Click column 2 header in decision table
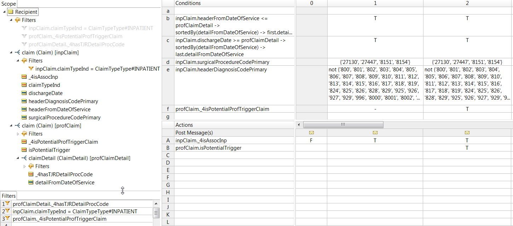 467,3
